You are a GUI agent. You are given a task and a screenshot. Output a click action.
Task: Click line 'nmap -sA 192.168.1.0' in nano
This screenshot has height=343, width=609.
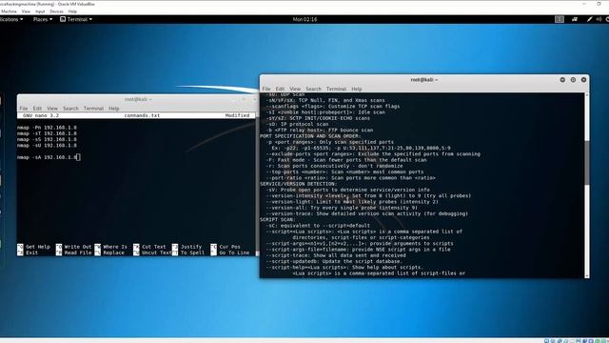pyautogui.click(x=47, y=157)
